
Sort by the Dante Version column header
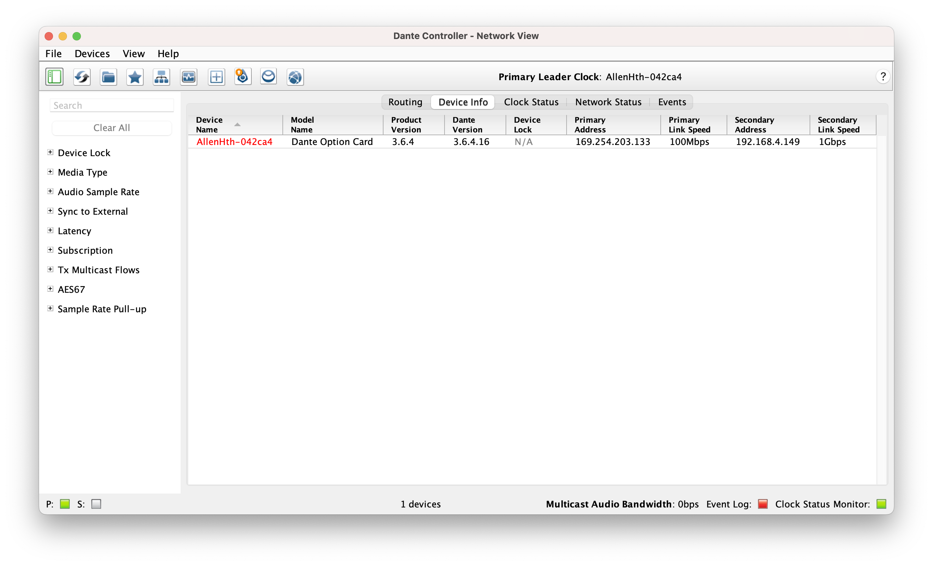[475, 124]
